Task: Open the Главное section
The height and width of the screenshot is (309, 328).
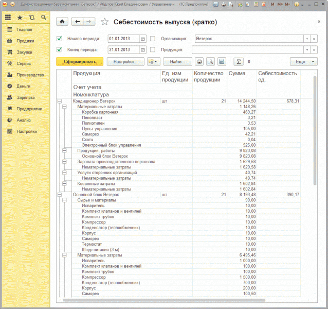Action: (x=26, y=29)
